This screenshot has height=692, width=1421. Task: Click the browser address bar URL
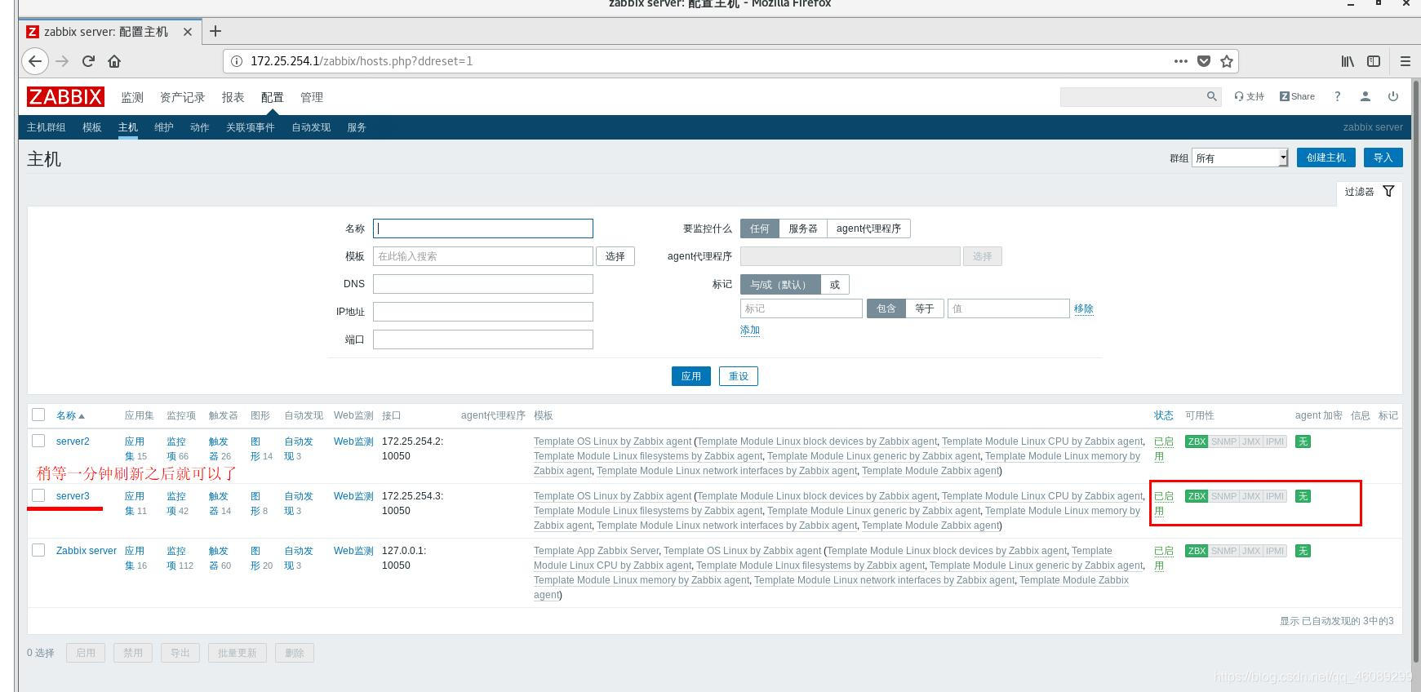[x=362, y=61]
